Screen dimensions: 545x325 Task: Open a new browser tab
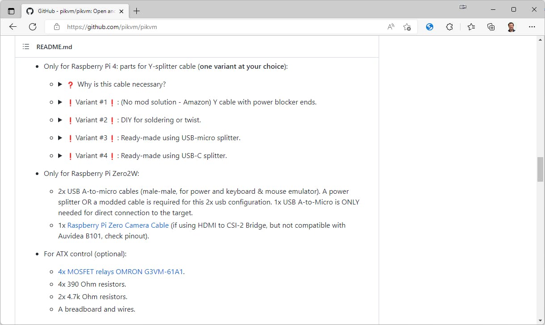click(x=136, y=11)
